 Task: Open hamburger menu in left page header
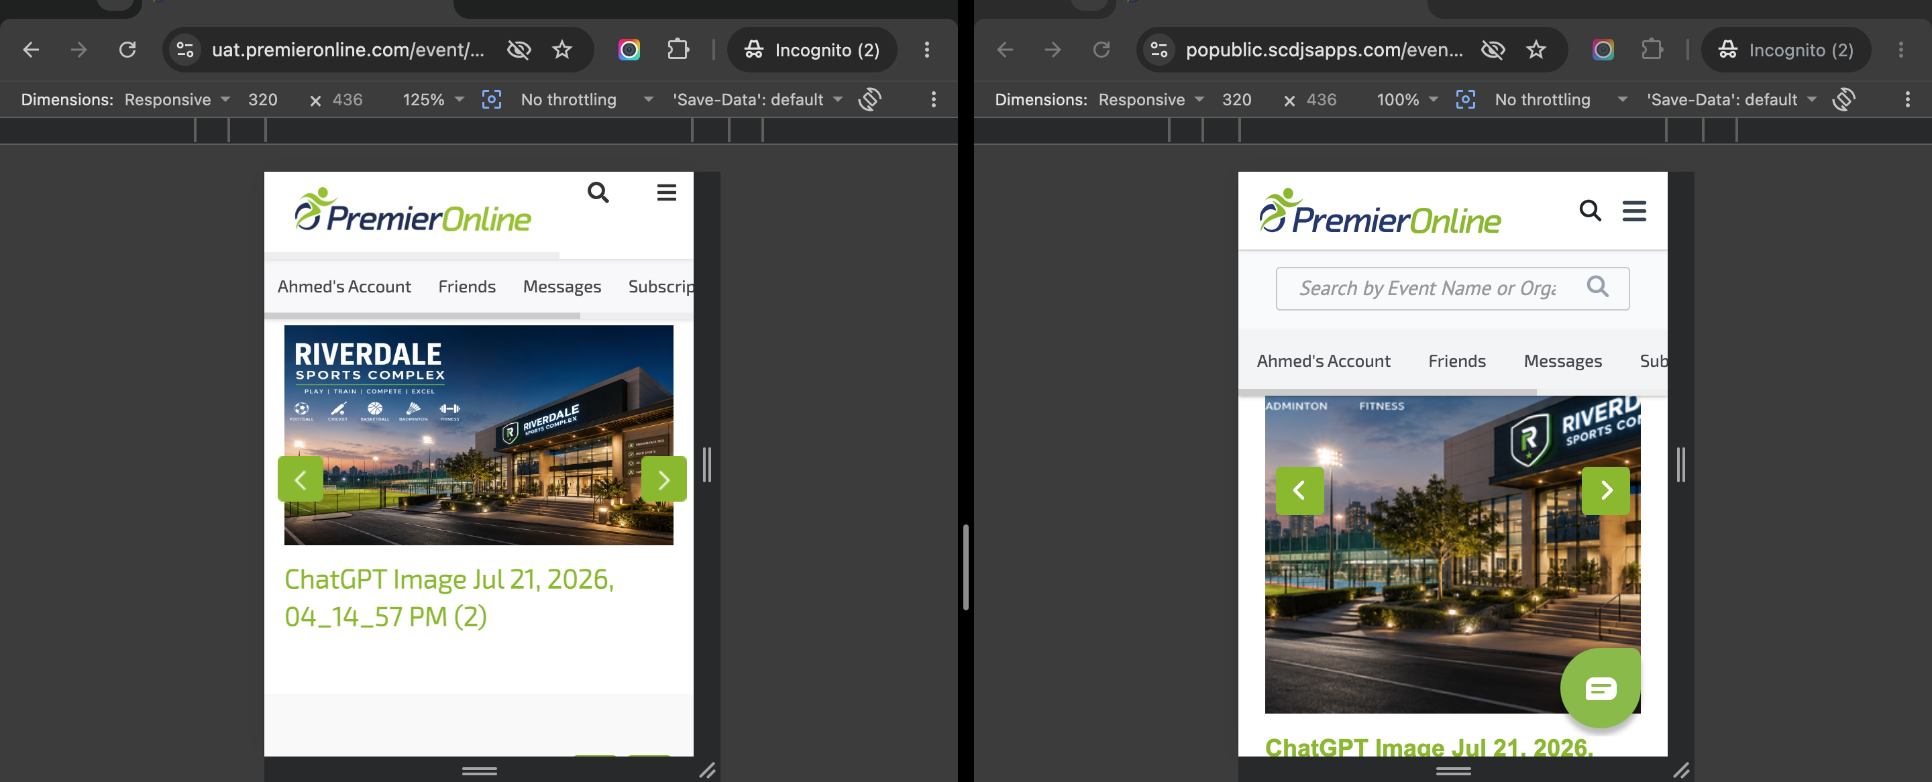click(667, 192)
